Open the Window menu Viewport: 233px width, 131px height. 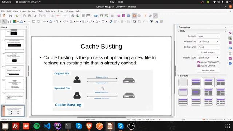[69, 11]
